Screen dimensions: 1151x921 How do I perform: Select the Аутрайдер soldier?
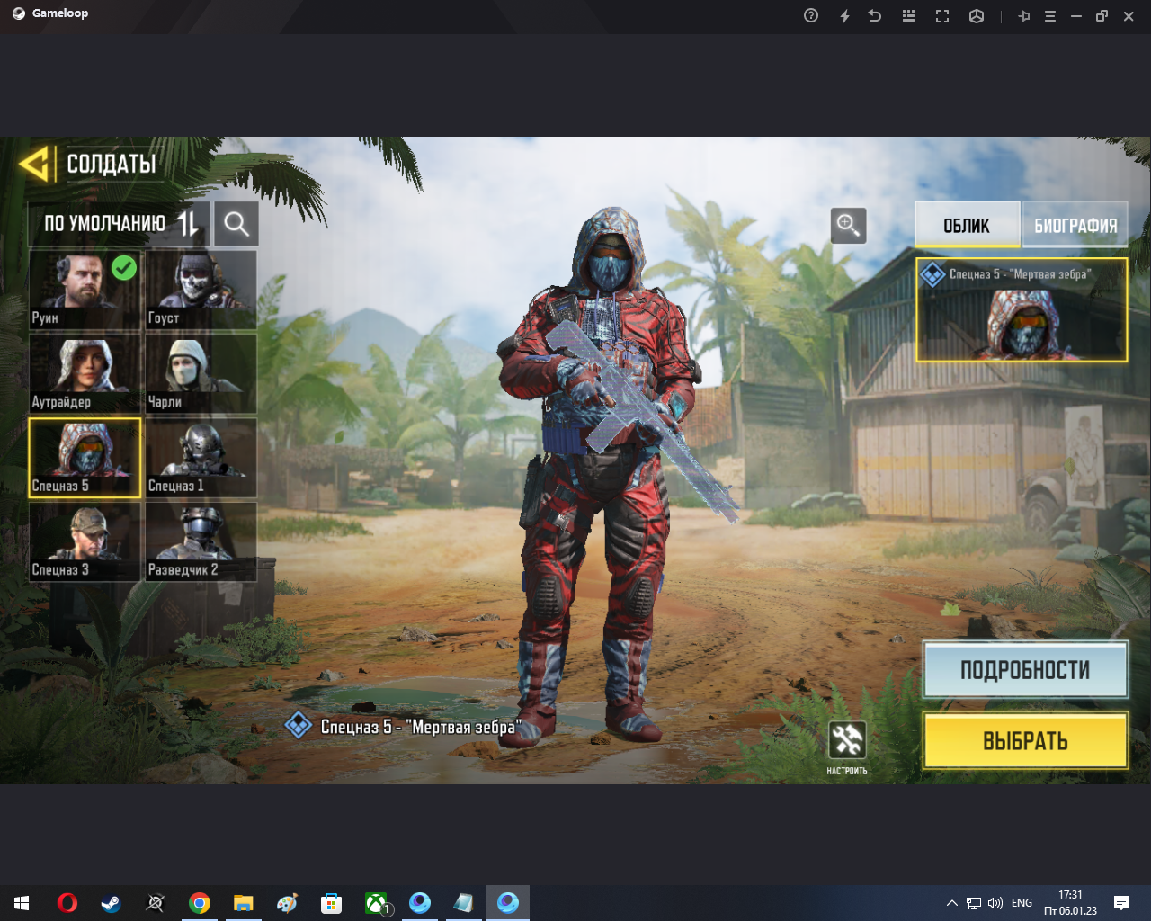click(85, 373)
